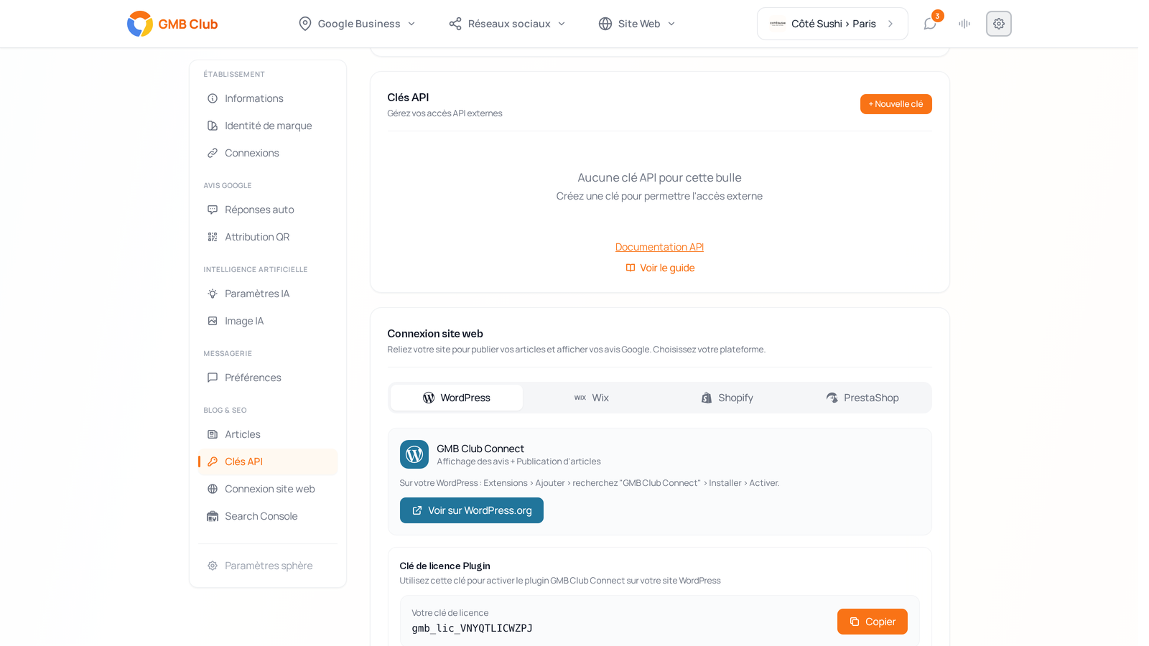
Task: Open Image IA settings
Action: click(268, 321)
